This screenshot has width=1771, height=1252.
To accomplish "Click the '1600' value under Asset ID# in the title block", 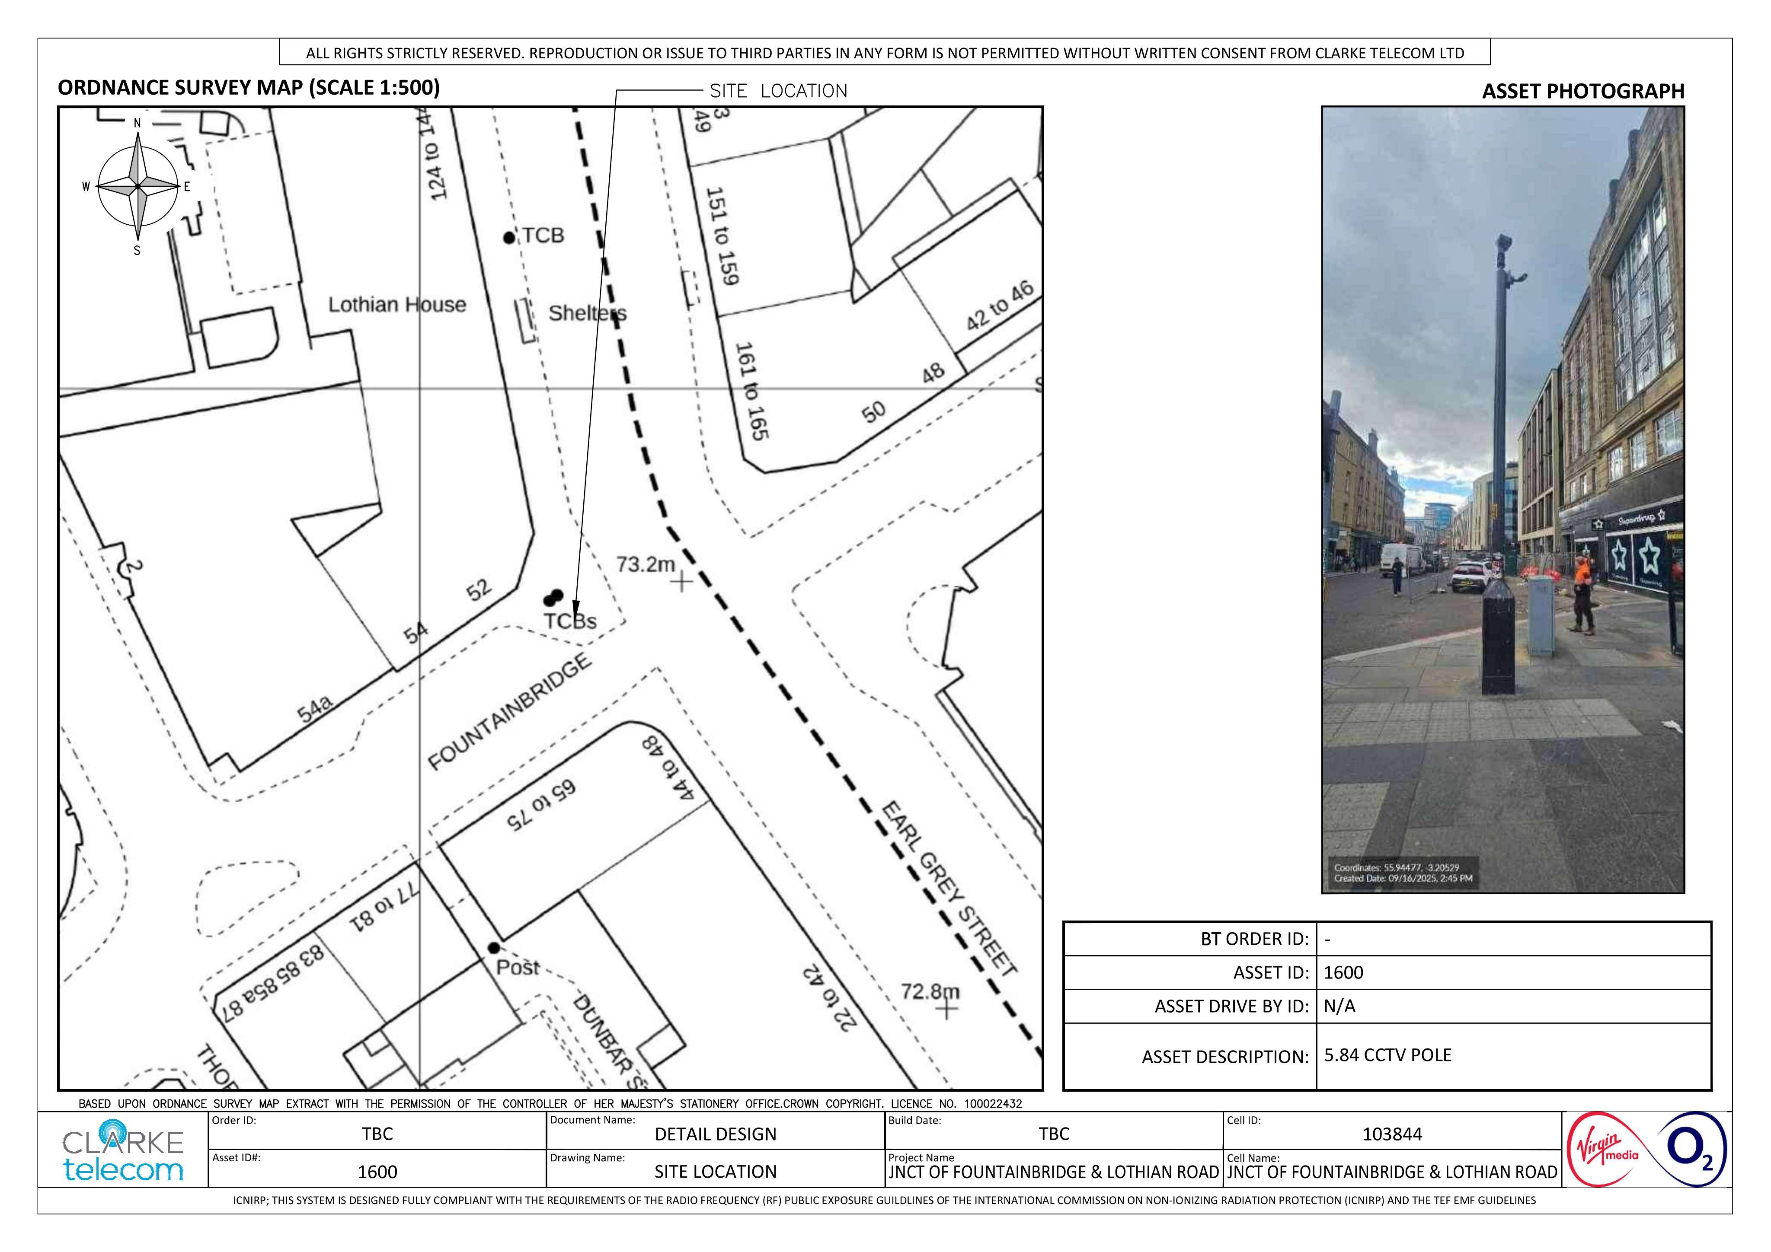I will 377,1172.
